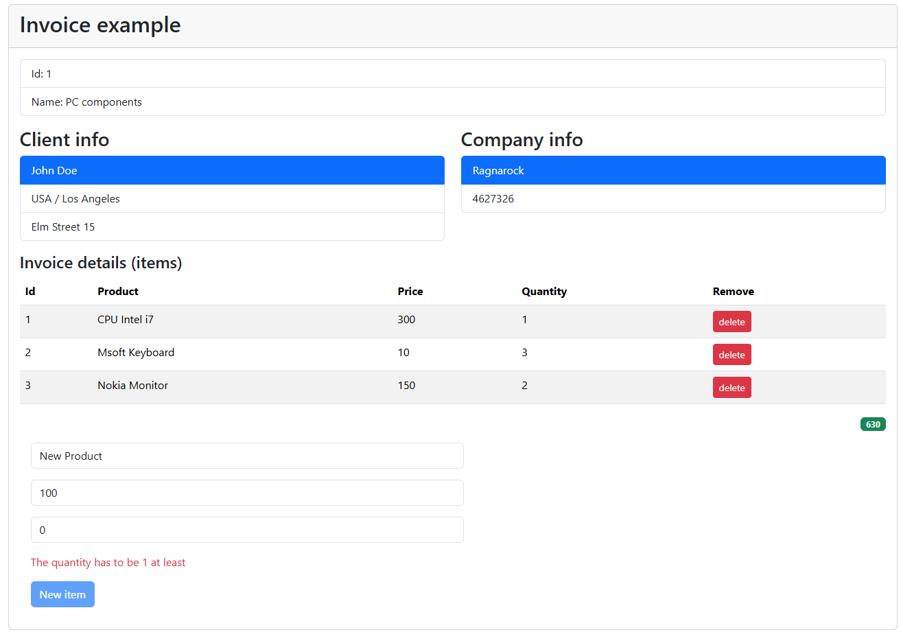Select the quantity field showing 0
This screenshot has width=901, height=632.
pos(247,530)
